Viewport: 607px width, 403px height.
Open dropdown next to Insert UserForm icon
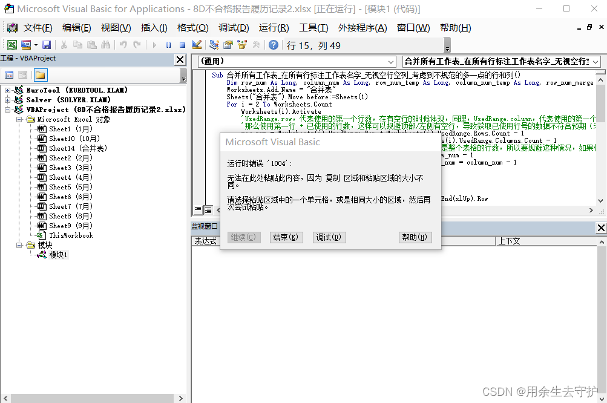pyautogui.click(x=36, y=45)
